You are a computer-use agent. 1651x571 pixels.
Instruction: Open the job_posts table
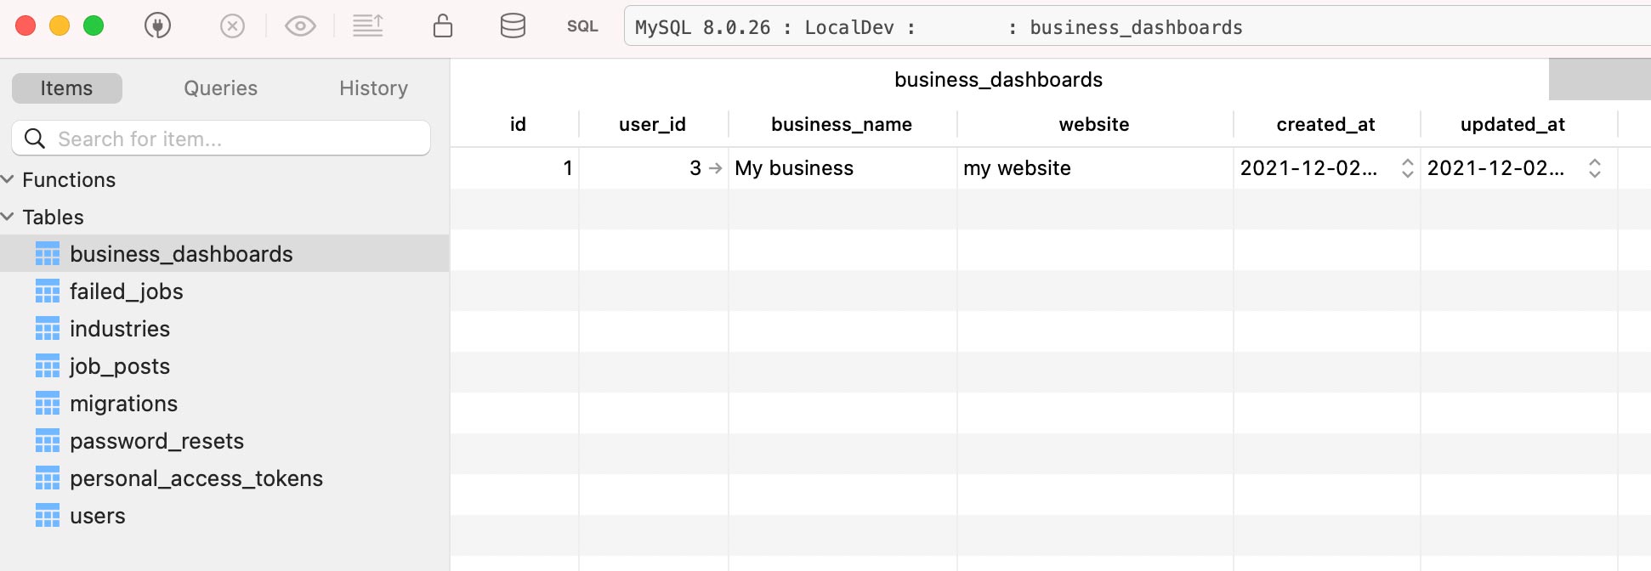[224, 365]
